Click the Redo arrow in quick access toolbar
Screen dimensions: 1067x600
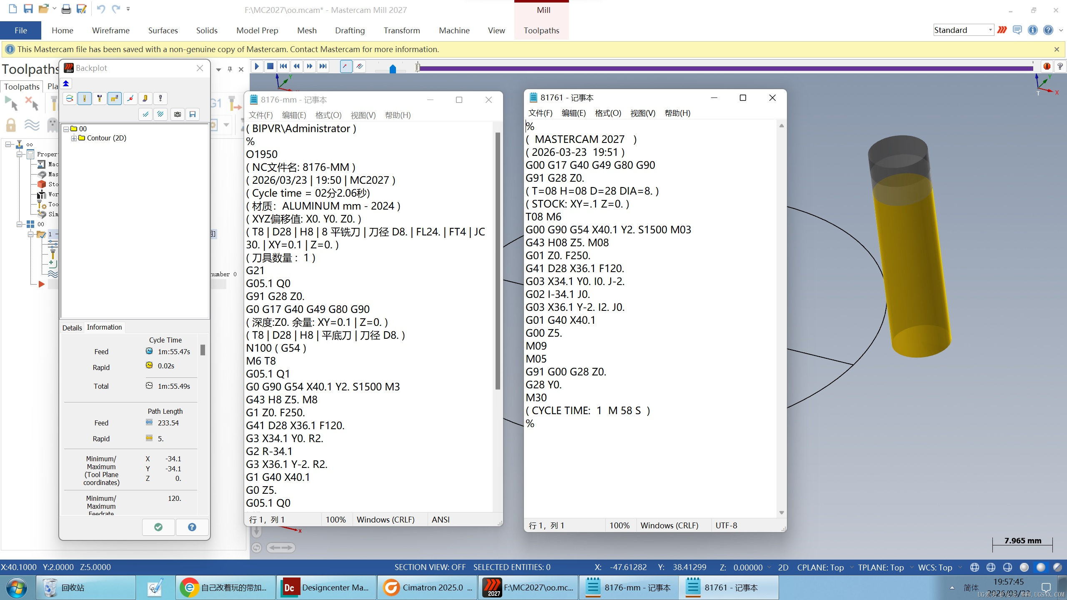[116, 9]
